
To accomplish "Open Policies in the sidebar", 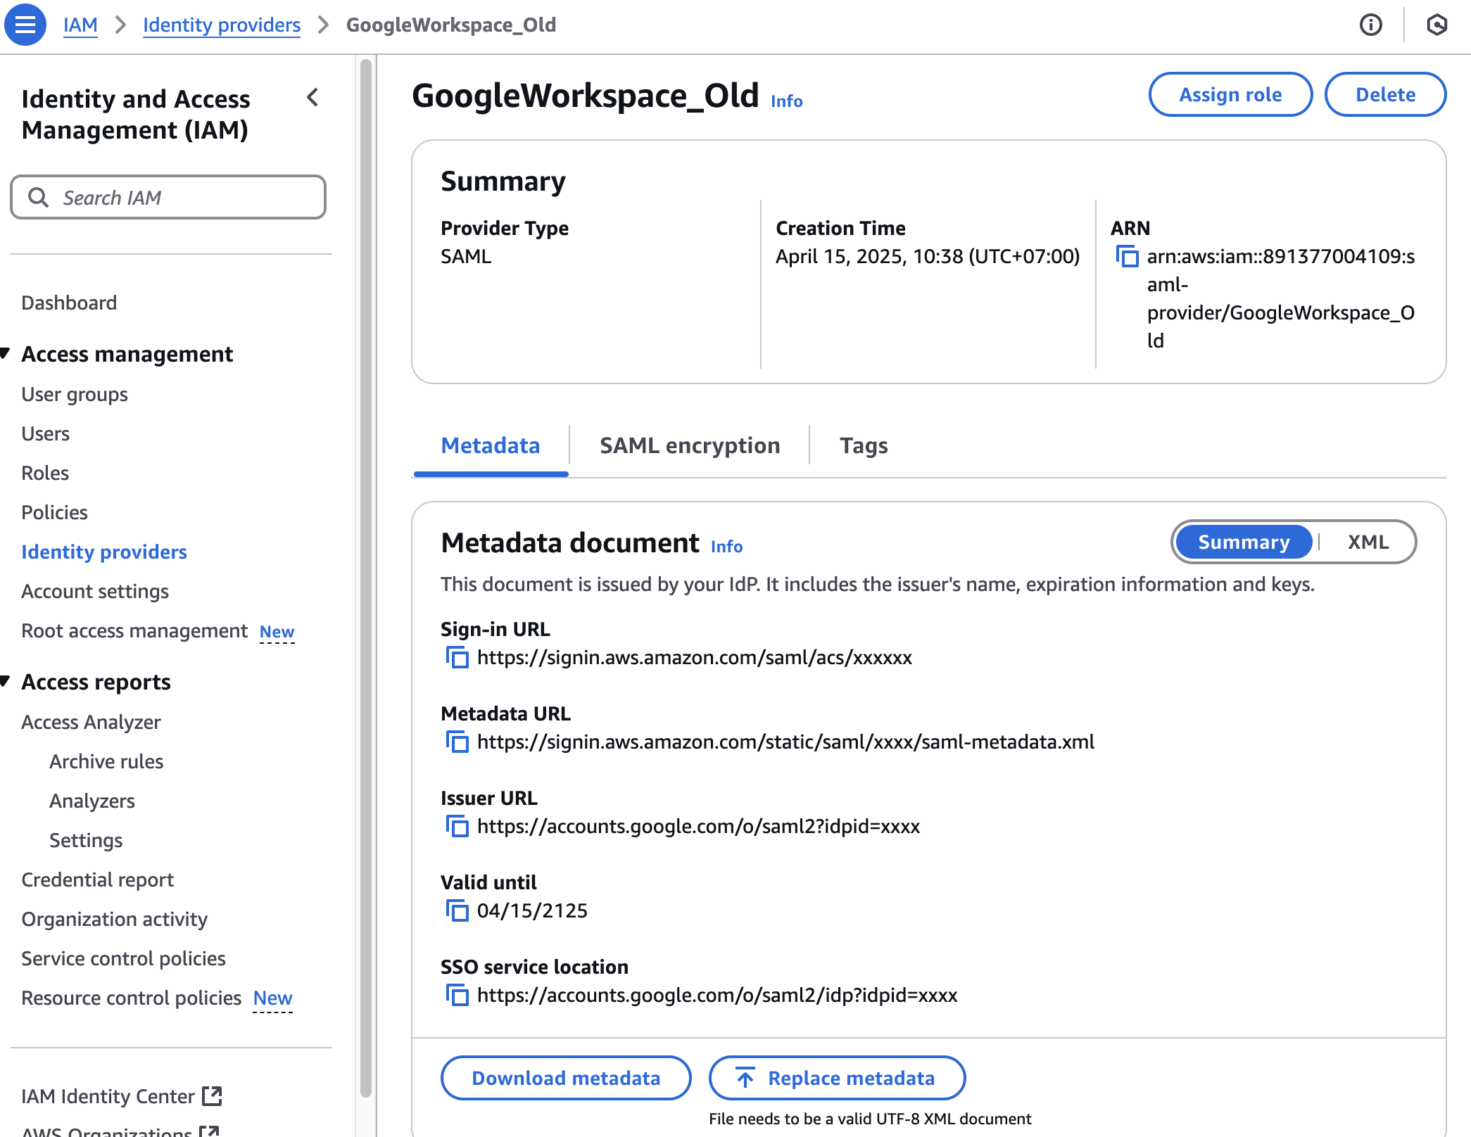I will pyautogui.click(x=54, y=512).
